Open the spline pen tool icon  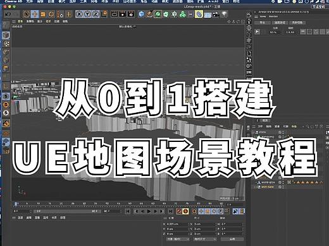tap(149, 14)
